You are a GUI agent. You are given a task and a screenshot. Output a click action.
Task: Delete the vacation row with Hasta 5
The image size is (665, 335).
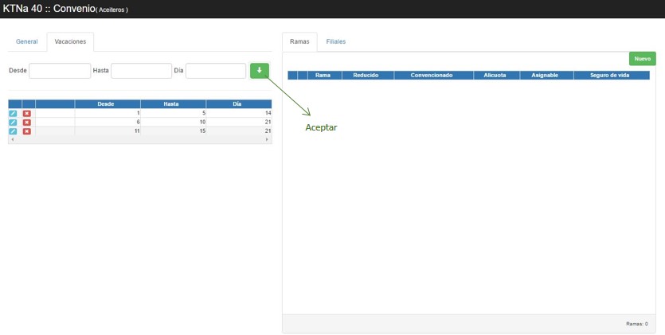click(27, 114)
